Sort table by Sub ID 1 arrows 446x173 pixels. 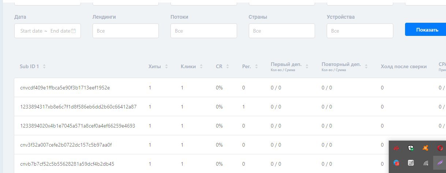point(44,67)
